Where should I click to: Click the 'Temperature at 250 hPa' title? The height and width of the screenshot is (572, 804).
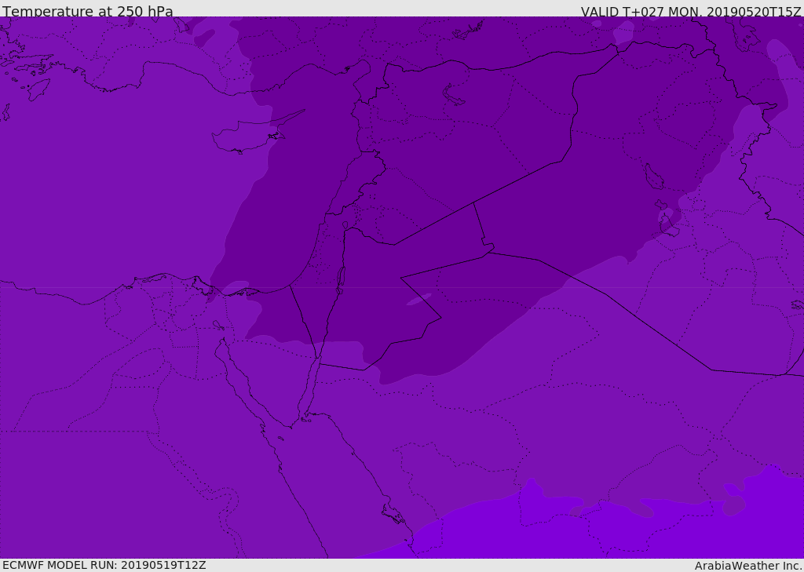(88, 11)
